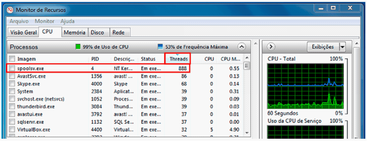Toggle the select-all Imagem header checkbox

[x=12, y=59]
